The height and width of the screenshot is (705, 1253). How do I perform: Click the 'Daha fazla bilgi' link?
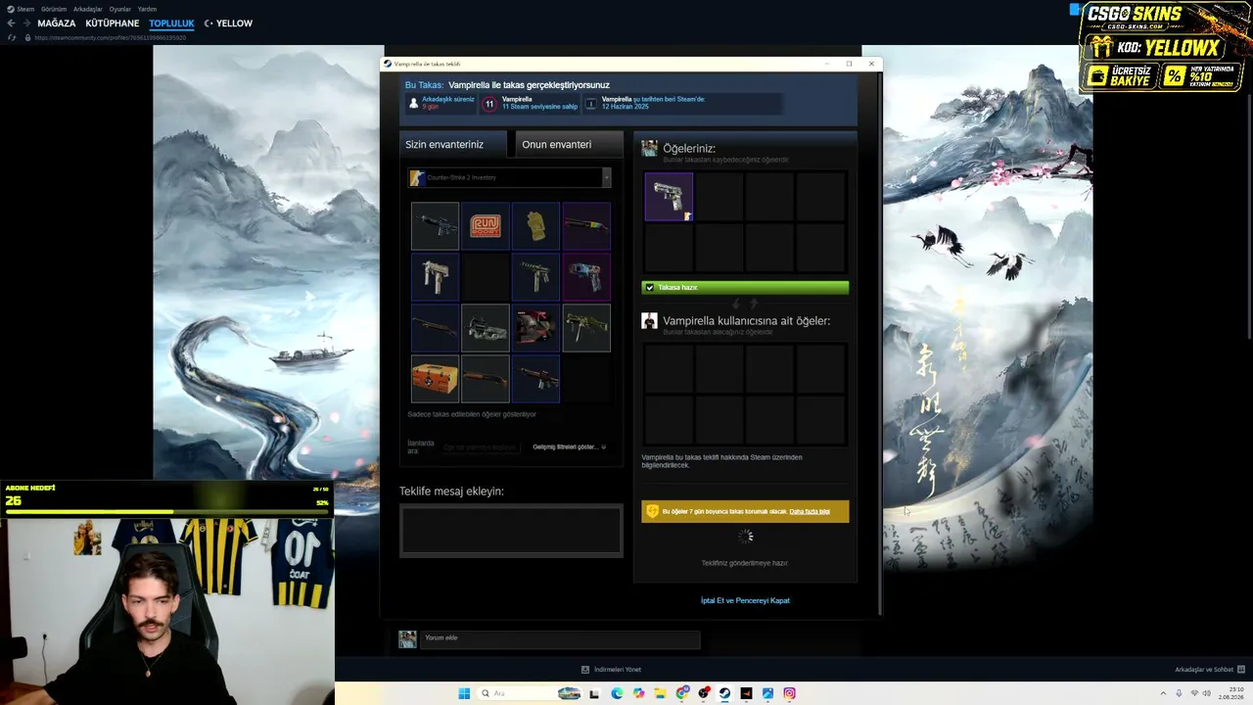pyautogui.click(x=810, y=511)
